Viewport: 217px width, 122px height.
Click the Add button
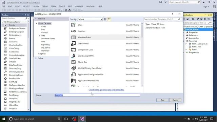point(162,100)
